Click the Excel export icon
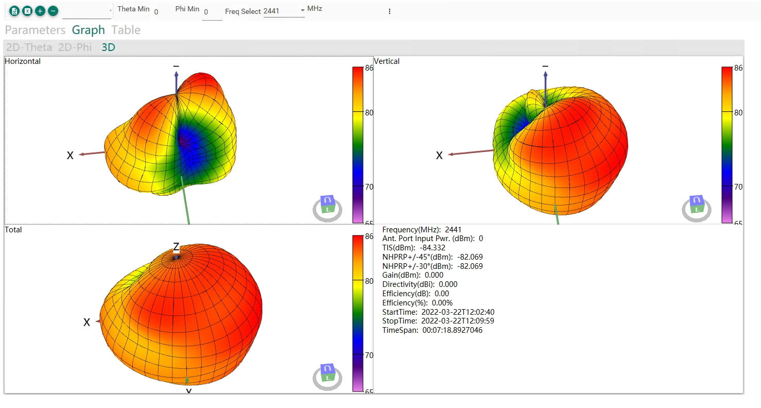 coord(27,11)
